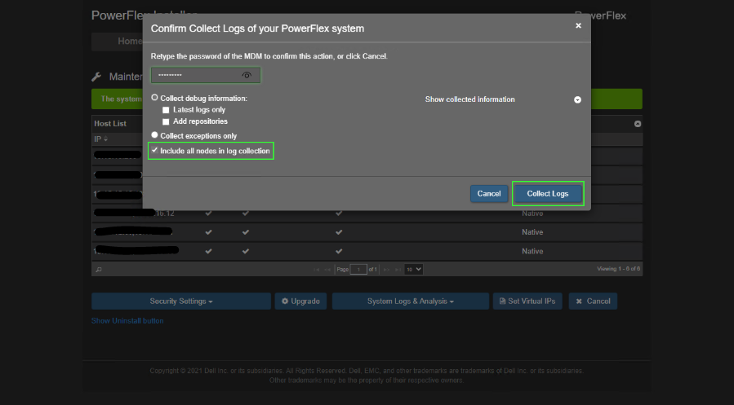Screen dimensions: 734x405
Task: Jump to the first page arrow
Action: (x=316, y=270)
